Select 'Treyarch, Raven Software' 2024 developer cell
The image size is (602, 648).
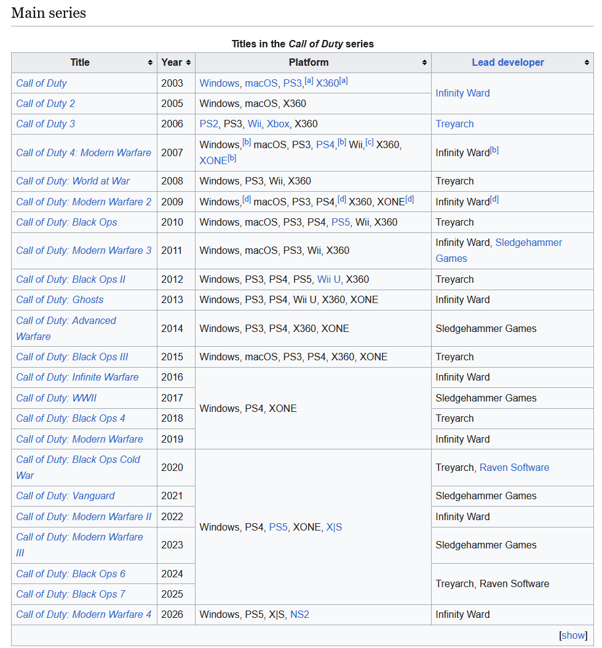coord(512,584)
